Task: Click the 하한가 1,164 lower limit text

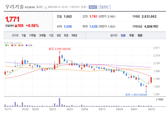Action: click(x=107, y=27)
